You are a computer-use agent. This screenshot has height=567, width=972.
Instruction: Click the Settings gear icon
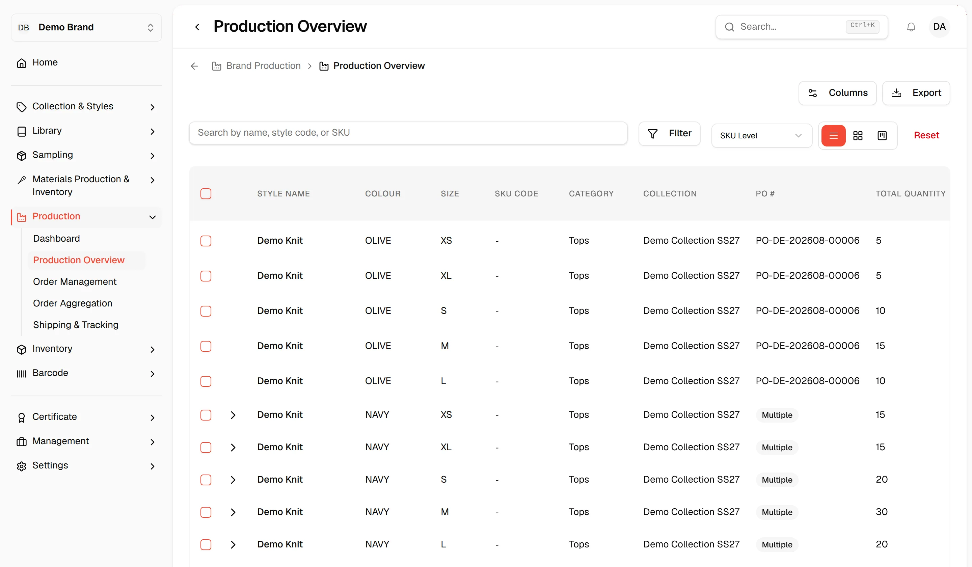click(22, 466)
